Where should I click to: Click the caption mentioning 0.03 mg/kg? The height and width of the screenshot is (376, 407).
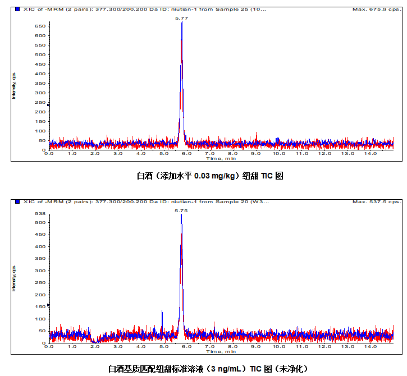tap(210, 176)
